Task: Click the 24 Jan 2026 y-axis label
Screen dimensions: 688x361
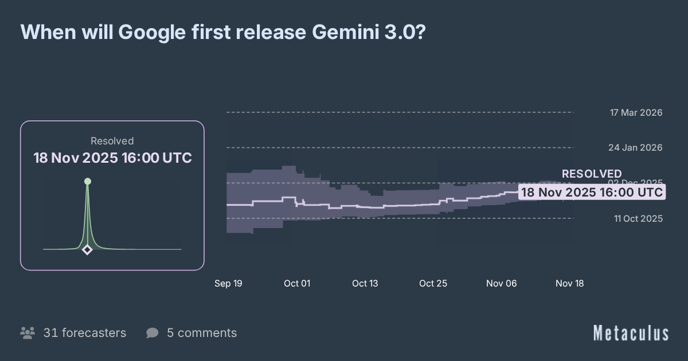Action: tap(635, 148)
